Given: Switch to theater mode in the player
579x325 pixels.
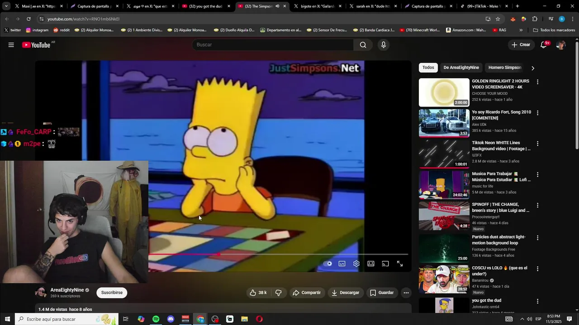Looking at the screenshot, I should click(371, 264).
